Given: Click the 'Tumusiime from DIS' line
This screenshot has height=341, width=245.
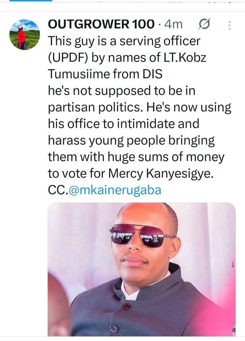Looking at the screenshot, I should click(105, 74).
